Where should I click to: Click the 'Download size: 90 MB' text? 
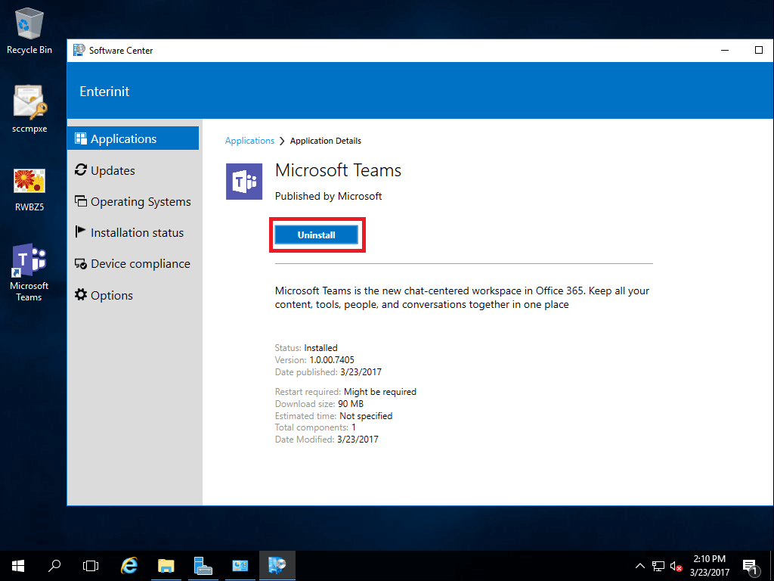pos(319,404)
